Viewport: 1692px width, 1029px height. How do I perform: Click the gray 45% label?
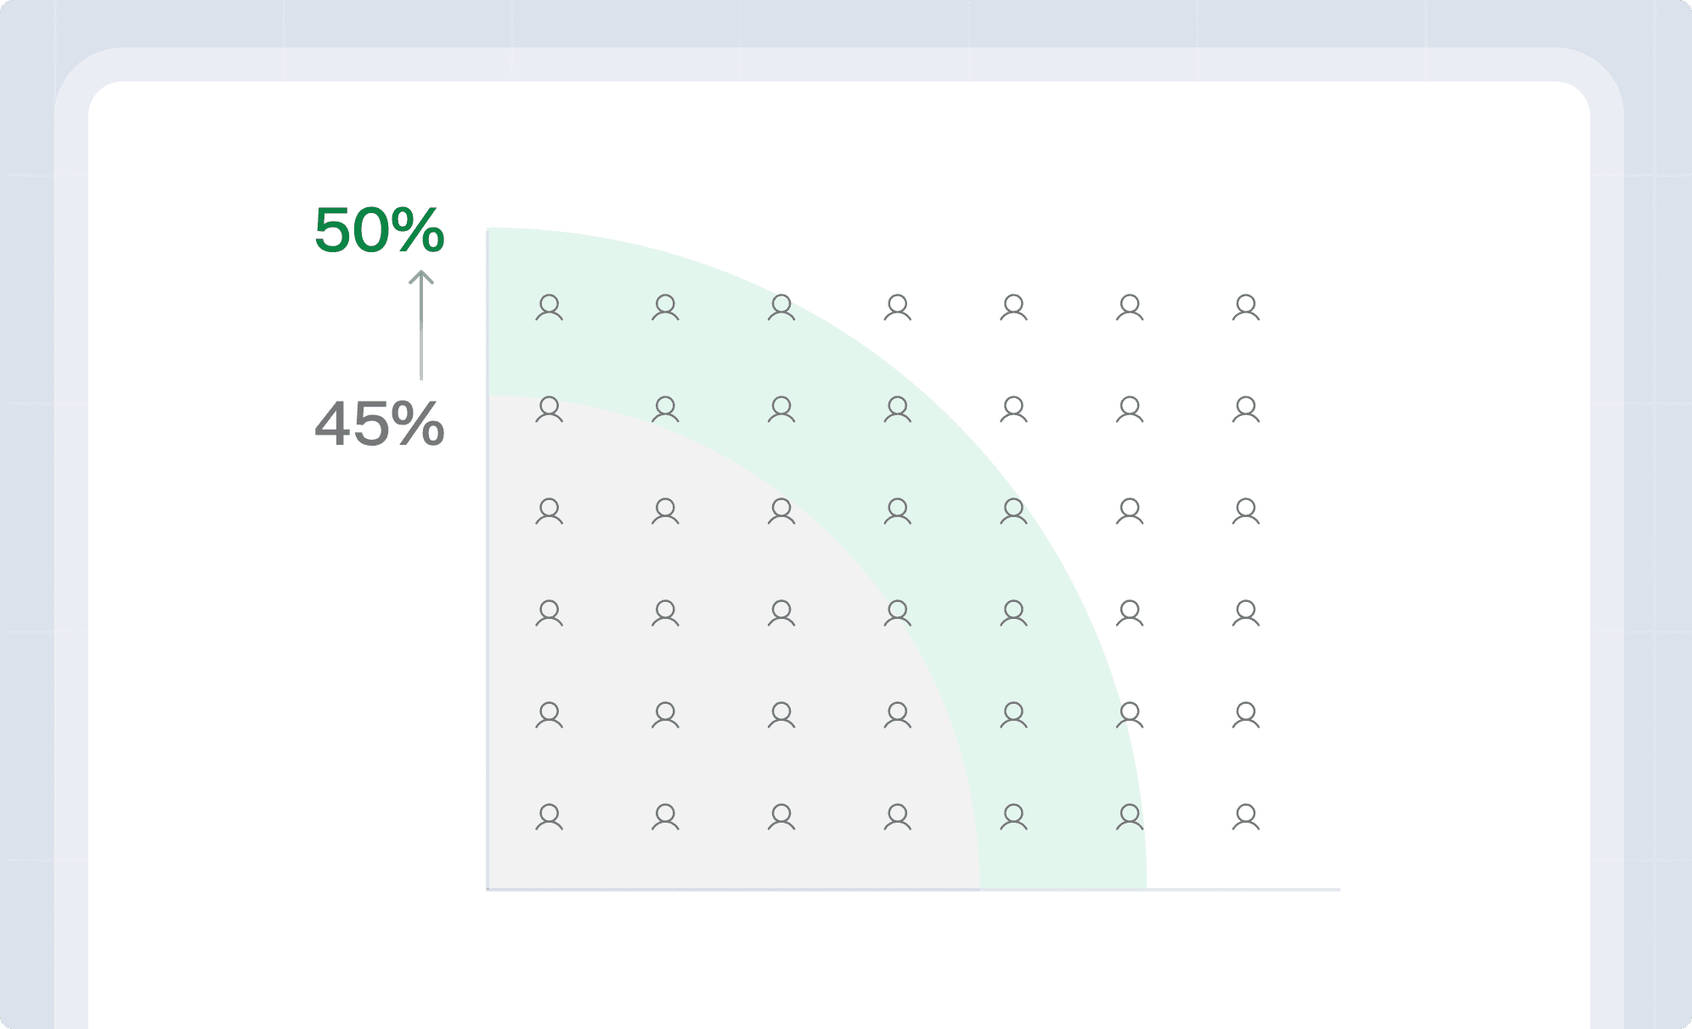click(x=380, y=424)
